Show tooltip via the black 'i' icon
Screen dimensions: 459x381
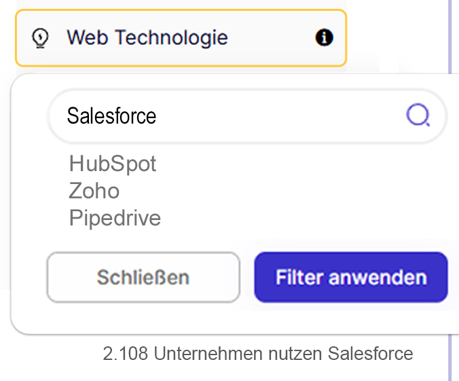click(x=325, y=38)
